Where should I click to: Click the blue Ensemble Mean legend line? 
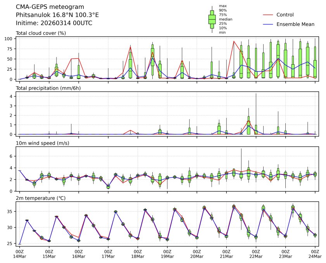(268, 24)
